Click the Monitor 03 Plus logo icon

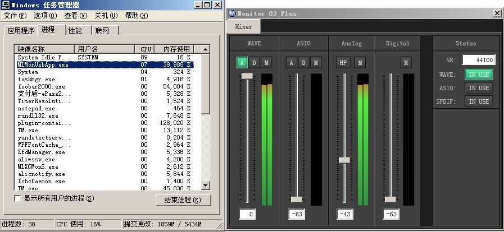coord(232,13)
